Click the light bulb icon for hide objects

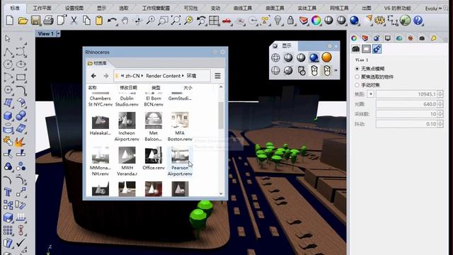point(277,21)
